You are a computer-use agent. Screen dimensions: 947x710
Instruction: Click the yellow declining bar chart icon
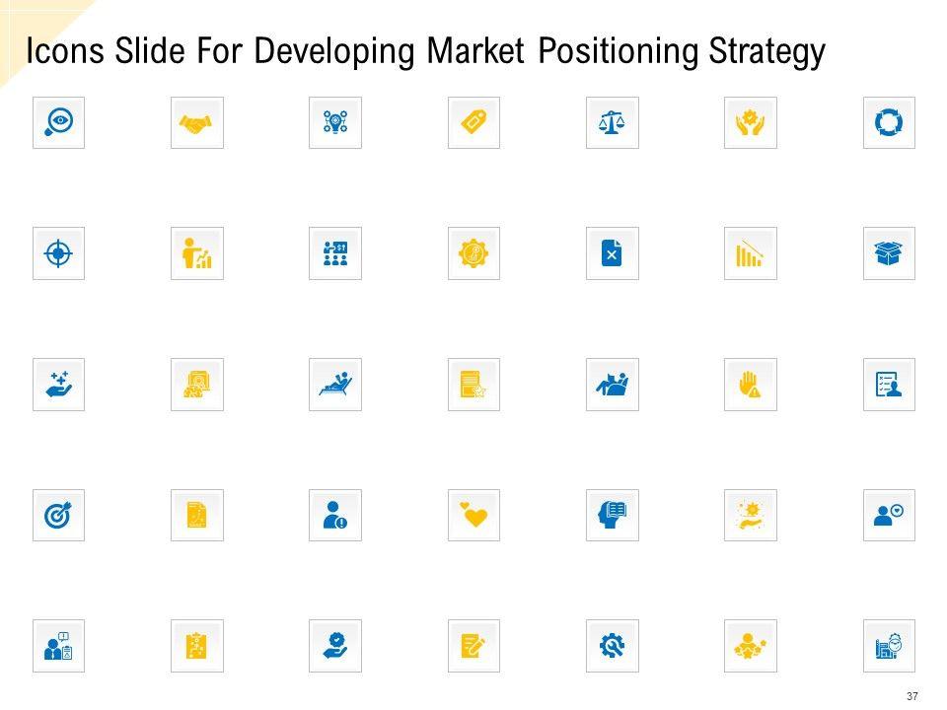[751, 253]
